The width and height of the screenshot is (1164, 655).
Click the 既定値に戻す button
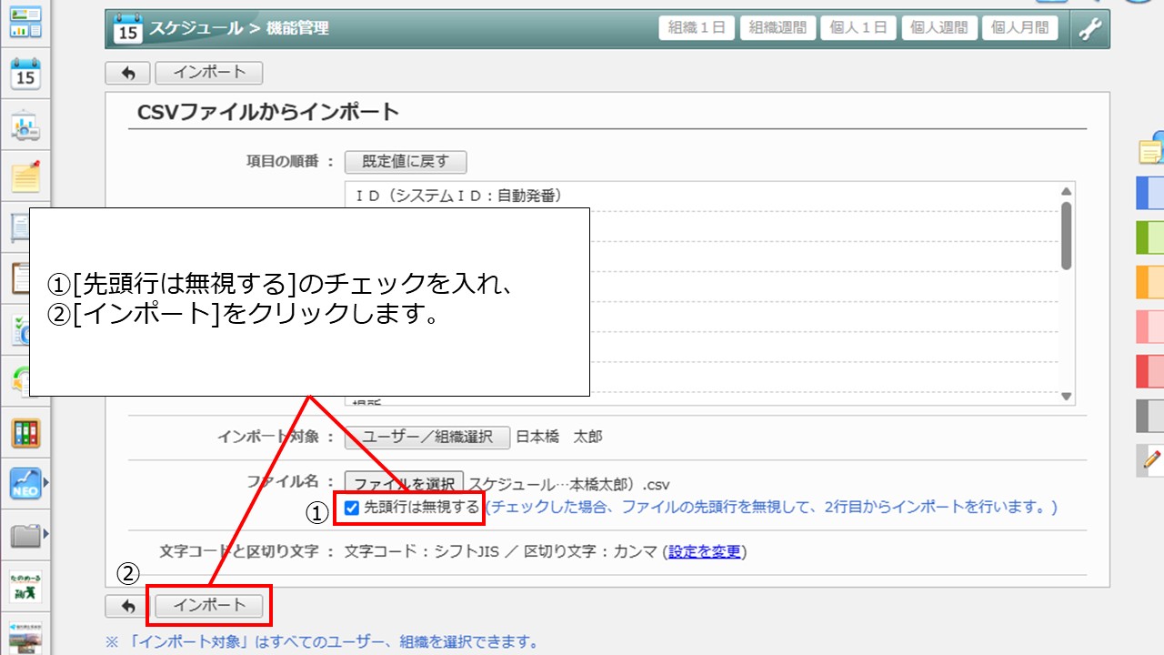(406, 162)
